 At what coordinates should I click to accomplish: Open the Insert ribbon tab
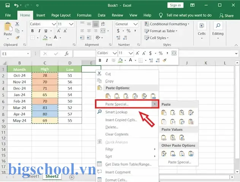click(41, 15)
